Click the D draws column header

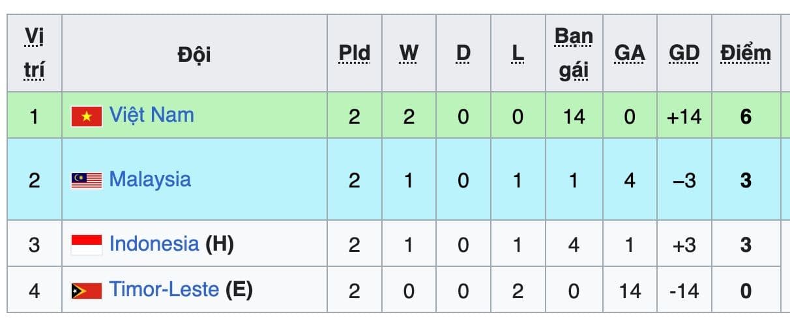click(x=463, y=54)
